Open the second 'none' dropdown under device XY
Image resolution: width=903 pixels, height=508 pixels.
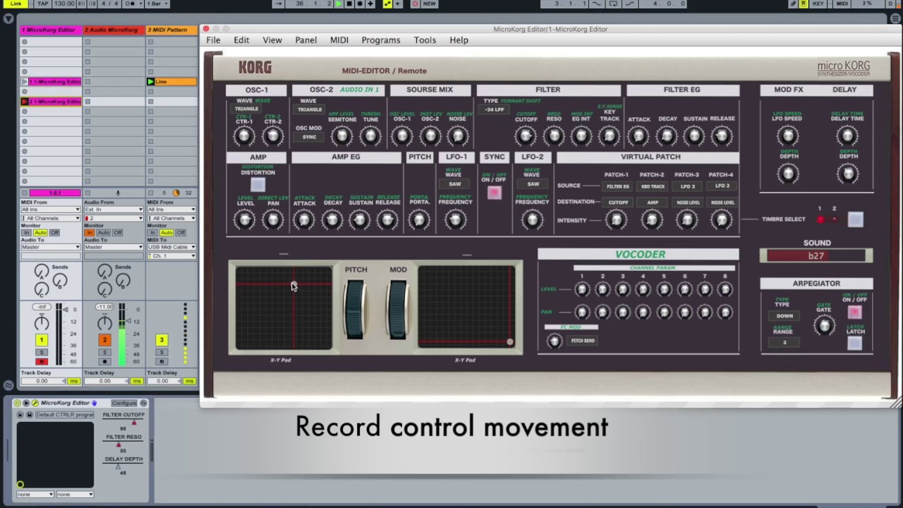click(x=75, y=494)
